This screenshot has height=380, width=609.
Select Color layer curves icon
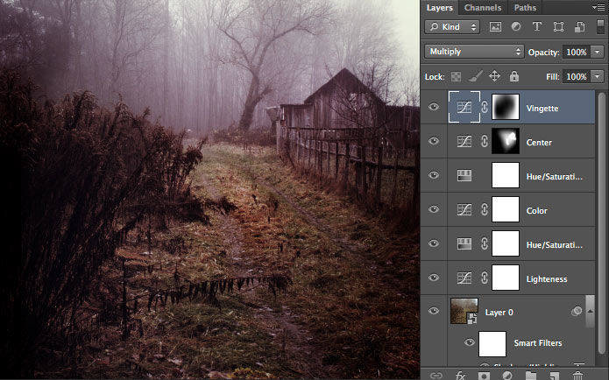(464, 209)
